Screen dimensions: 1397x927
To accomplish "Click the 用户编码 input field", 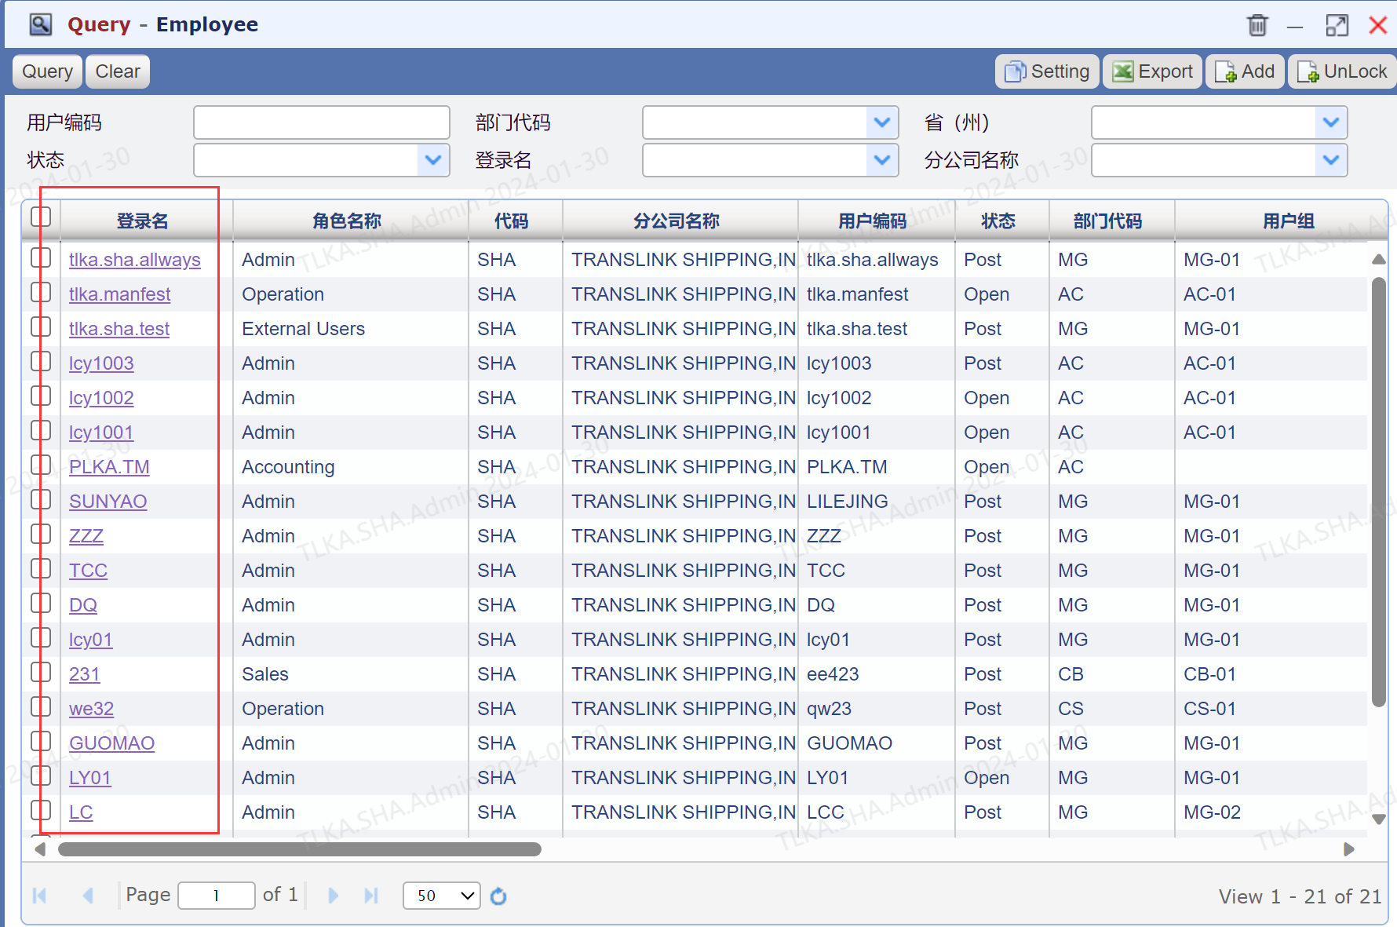I will (322, 122).
